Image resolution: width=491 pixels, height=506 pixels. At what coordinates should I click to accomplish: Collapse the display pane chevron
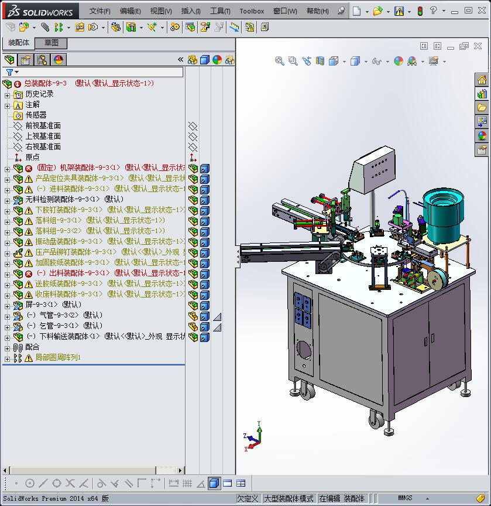(x=180, y=59)
